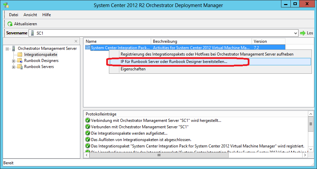Click the log pane scroll-up arrow
This screenshot has height=169, width=317.
click(x=310, y=114)
